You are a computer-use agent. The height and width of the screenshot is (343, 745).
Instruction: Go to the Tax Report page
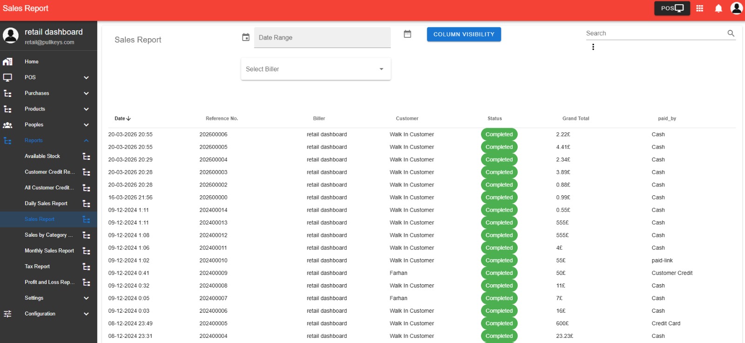[37, 267]
